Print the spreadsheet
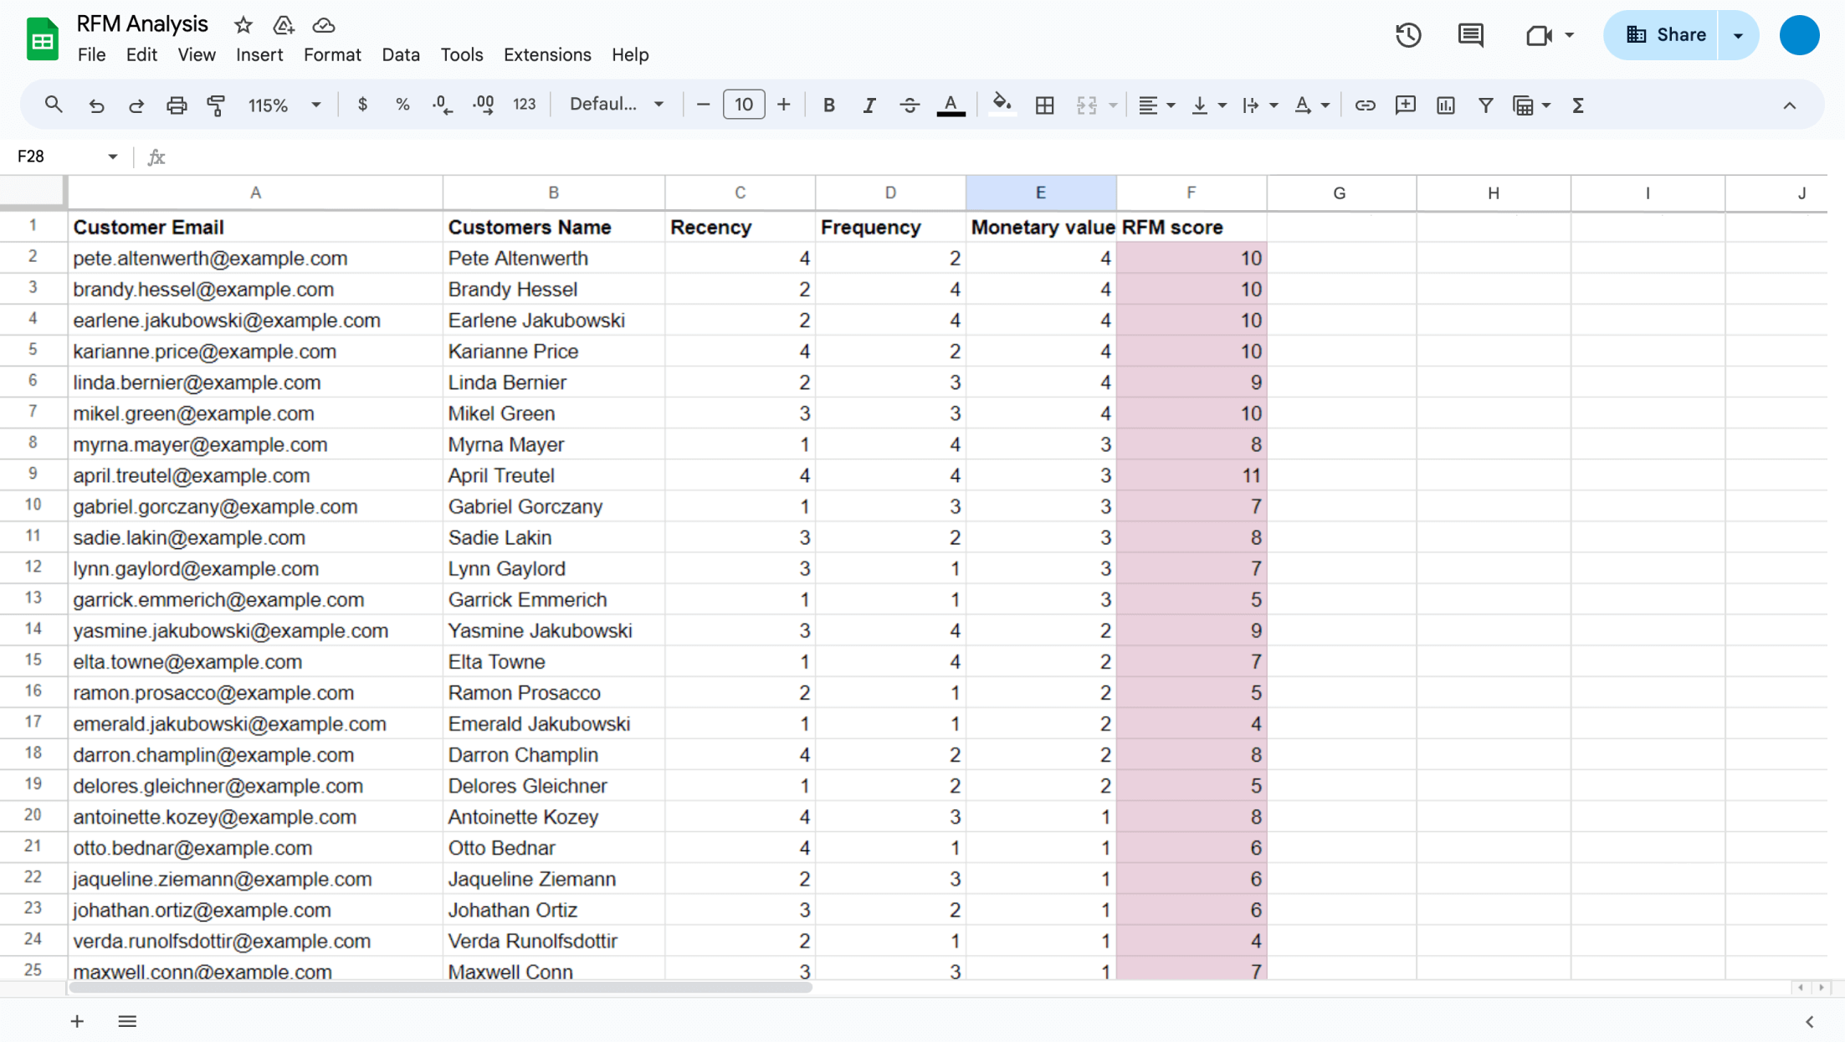The width and height of the screenshot is (1845, 1042). coord(177,105)
